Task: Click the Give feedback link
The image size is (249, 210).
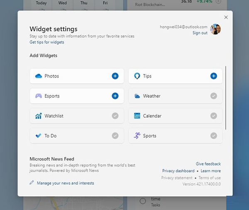Action: (208, 164)
